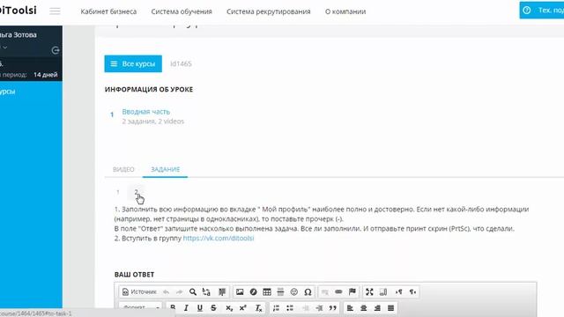Click the DiToolsi logo
Viewport: 564px width, 317px height.
[18, 10]
